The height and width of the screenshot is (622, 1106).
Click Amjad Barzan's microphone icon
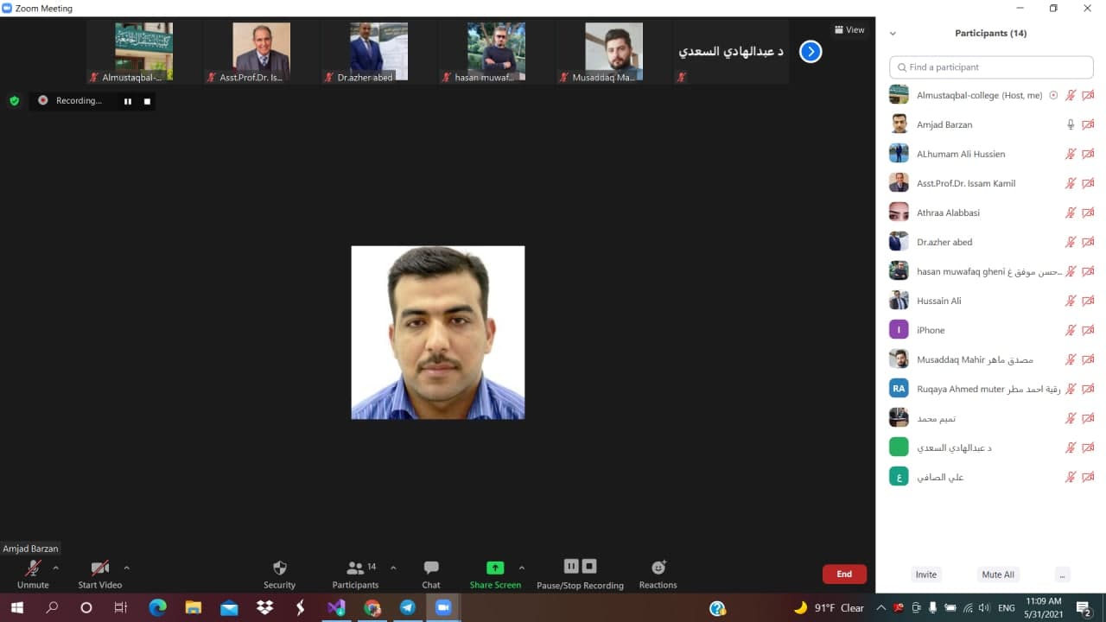click(x=1071, y=124)
